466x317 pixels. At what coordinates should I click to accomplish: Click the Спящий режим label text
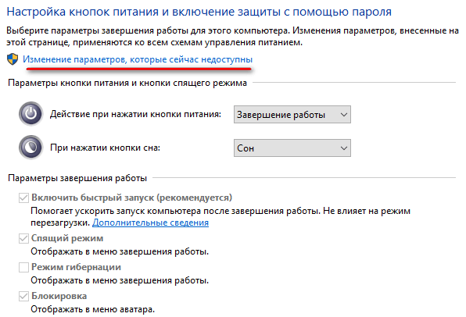pos(67,238)
